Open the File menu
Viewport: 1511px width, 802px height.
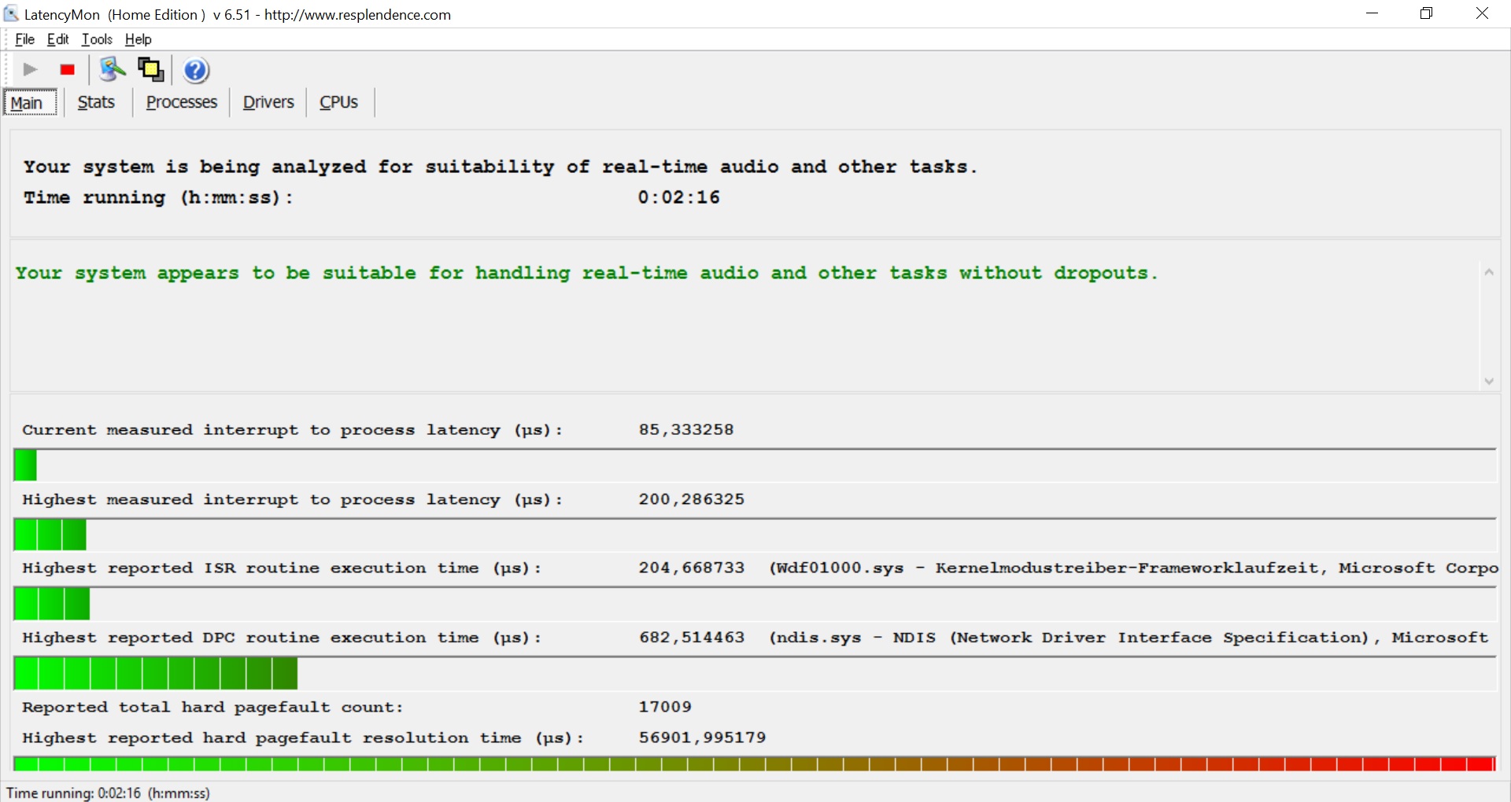[x=25, y=39]
